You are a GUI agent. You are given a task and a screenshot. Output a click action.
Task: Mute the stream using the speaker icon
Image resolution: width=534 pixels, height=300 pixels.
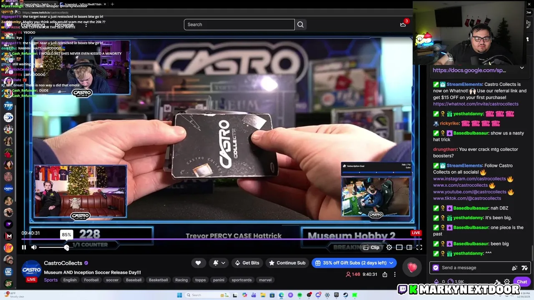pos(34,247)
